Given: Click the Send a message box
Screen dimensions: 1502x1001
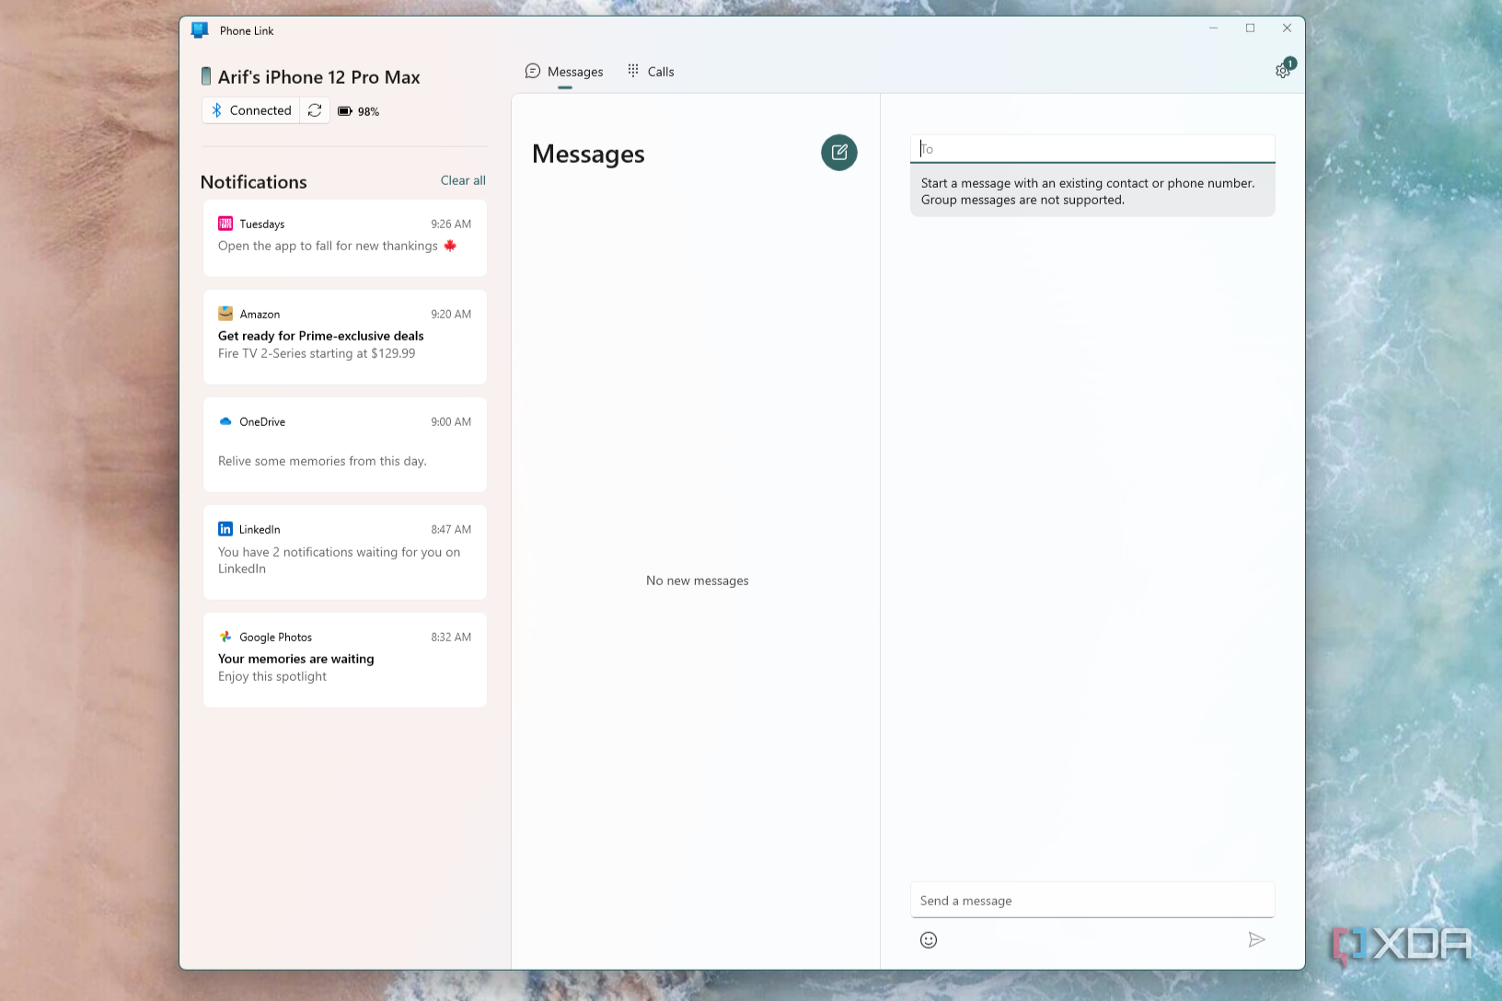Looking at the screenshot, I should [1092, 900].
